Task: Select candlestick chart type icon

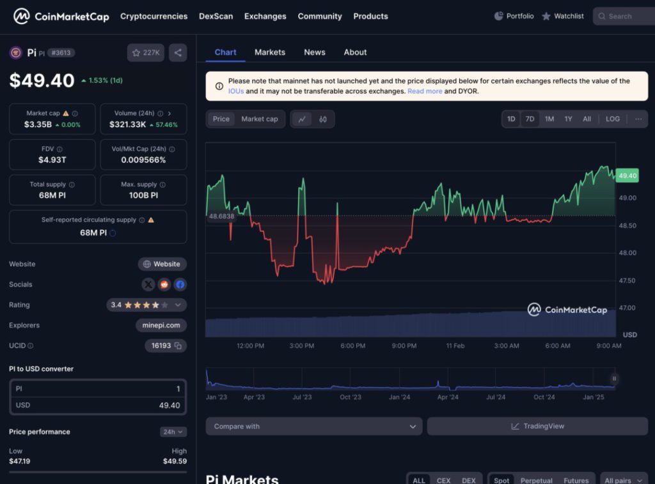Action: click(x=323, y=119)
